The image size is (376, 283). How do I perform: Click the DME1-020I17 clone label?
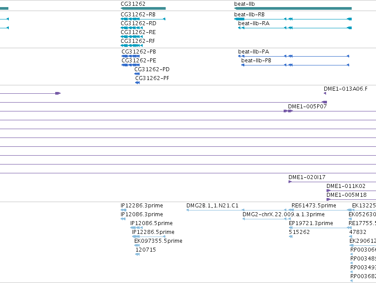(x=307, y=177)
